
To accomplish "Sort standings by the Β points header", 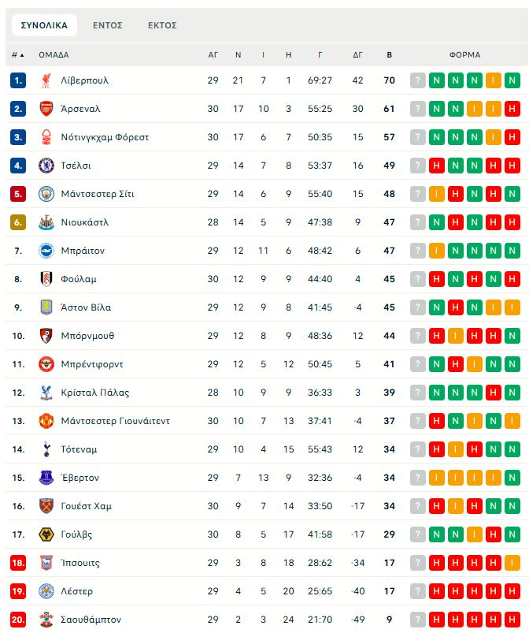I will [389, 55].
